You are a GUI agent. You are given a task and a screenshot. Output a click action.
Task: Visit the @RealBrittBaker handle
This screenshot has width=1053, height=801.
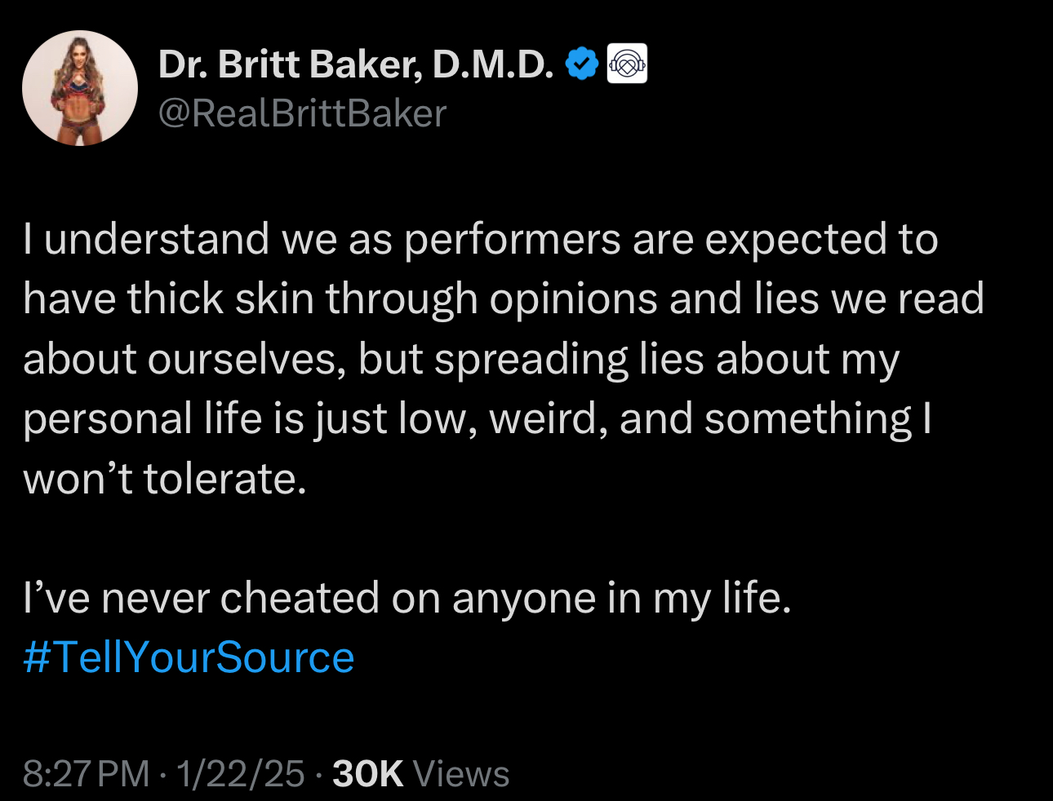point(302,113)
